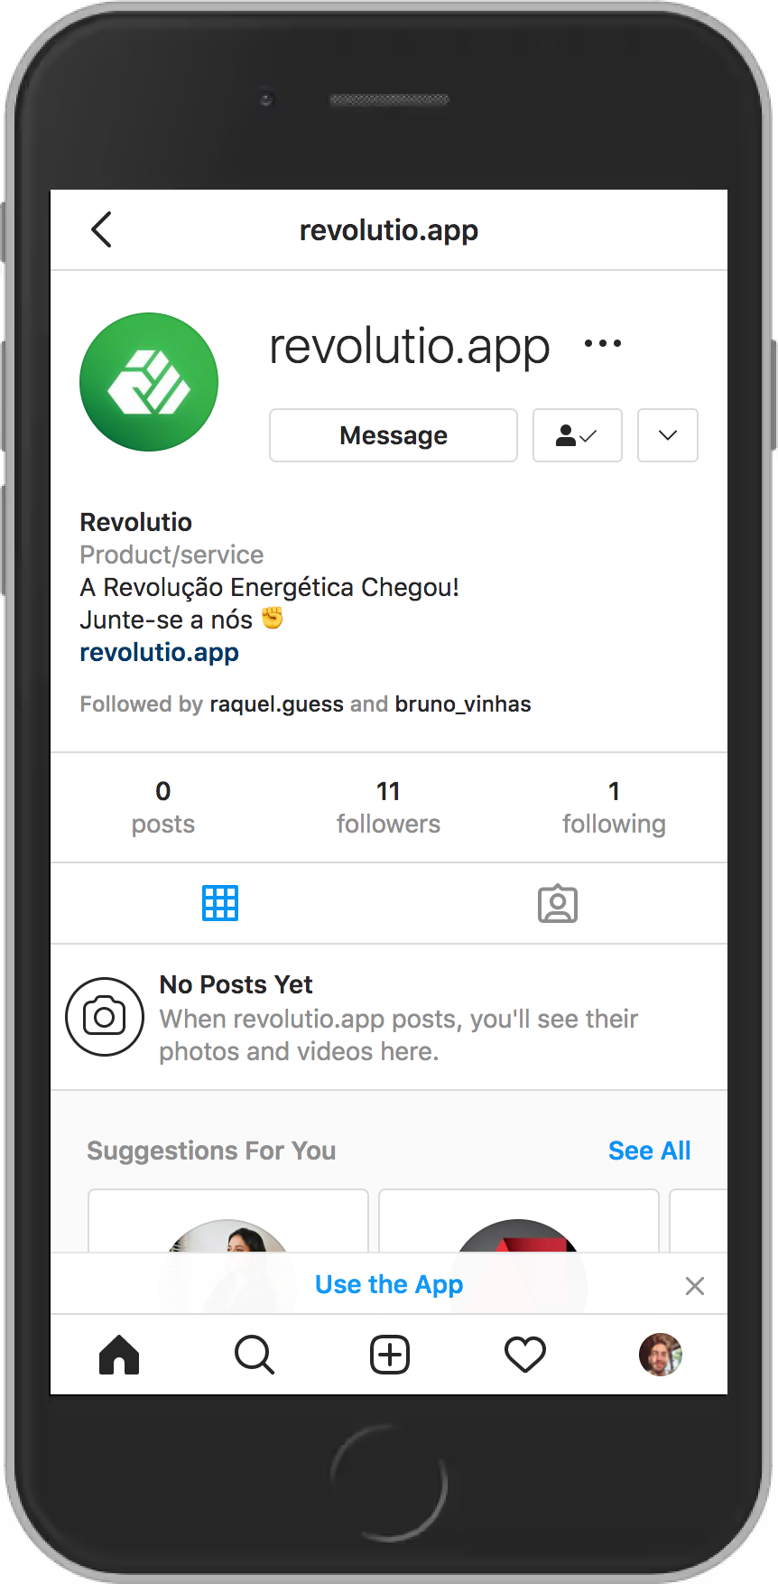
Task: Open your own profile avatar in the bottom bar
Action: 661,1355
